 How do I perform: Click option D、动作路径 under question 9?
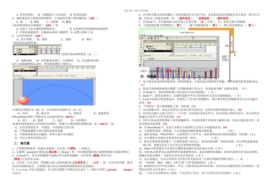pos(79,120)
